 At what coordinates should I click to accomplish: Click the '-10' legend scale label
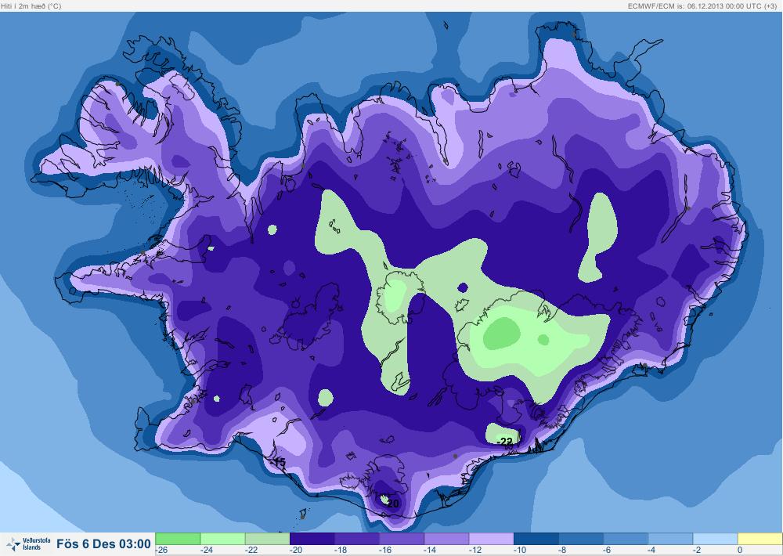[x=520, y=550]
